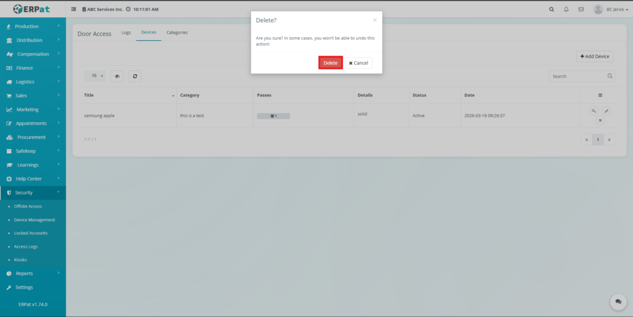Select page 1 in pagination
633x317 pixels.
coord(598,140)
